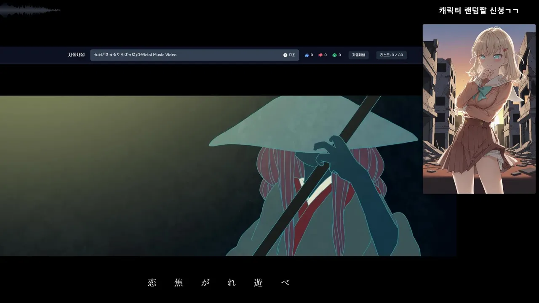Screen dimensions: 539x303
Task: Click the song title field 'tuki. Official Music Video'
Action: [195, 55]
